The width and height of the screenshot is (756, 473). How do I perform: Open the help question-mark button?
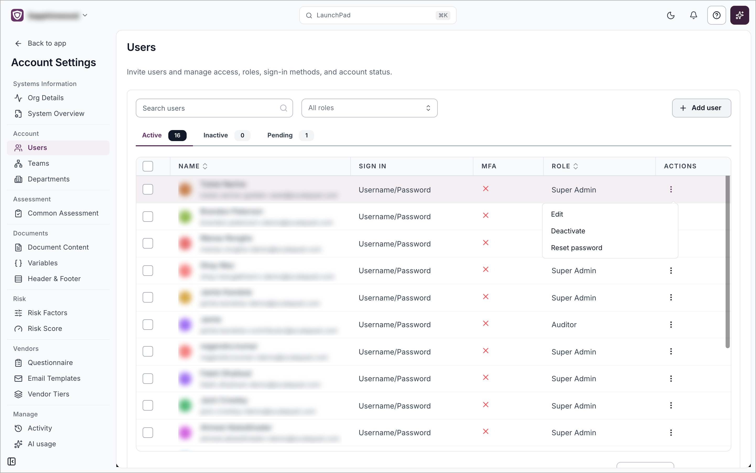[716, 15]
